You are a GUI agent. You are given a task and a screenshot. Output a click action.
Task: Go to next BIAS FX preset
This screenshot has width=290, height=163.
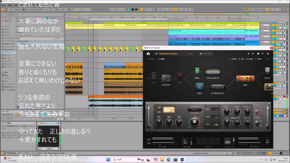coord(192,54)
